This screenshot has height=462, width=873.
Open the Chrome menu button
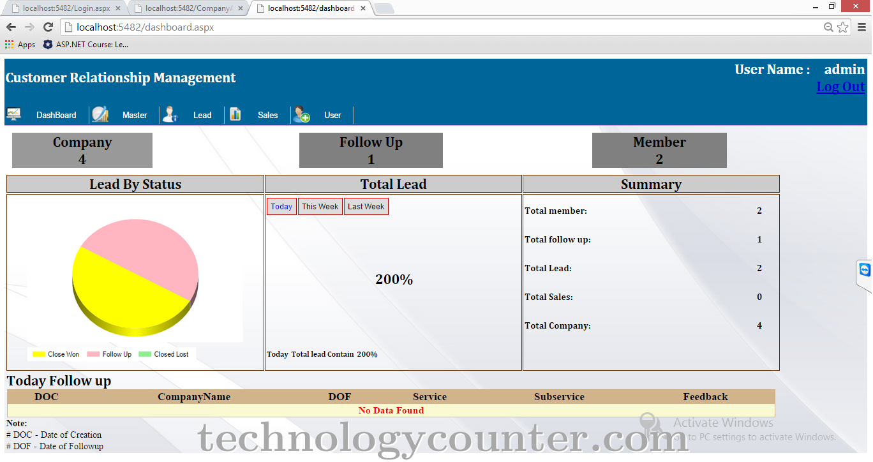(x=862, y=27)
